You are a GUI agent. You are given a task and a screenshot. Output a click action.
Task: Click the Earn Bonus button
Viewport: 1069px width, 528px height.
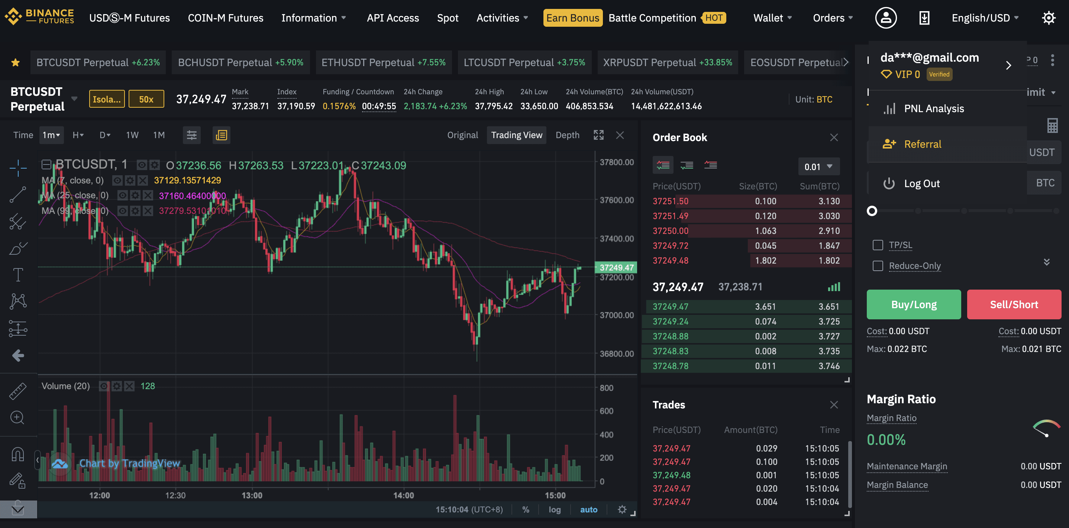(x=573, y=18)
